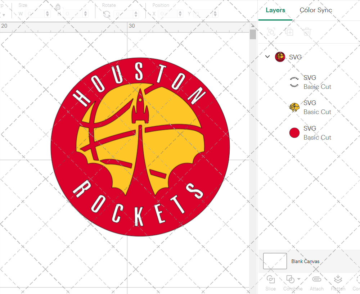Click the Delete layer trash icon
The image size is (360, 294).
click(x=307, y=32)
